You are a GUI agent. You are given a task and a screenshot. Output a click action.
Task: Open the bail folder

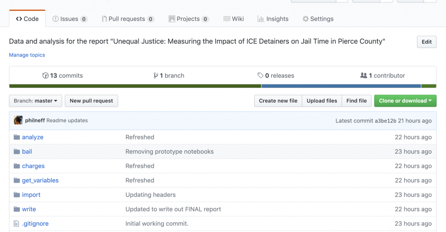point(27,151)
